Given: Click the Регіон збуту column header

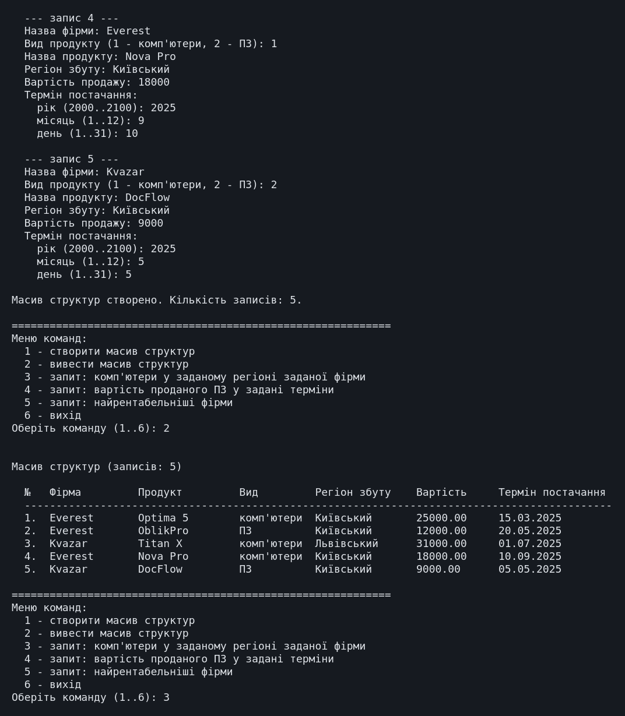Looking at the screenshot, I should pyautogui.click(x=353, y=492).
